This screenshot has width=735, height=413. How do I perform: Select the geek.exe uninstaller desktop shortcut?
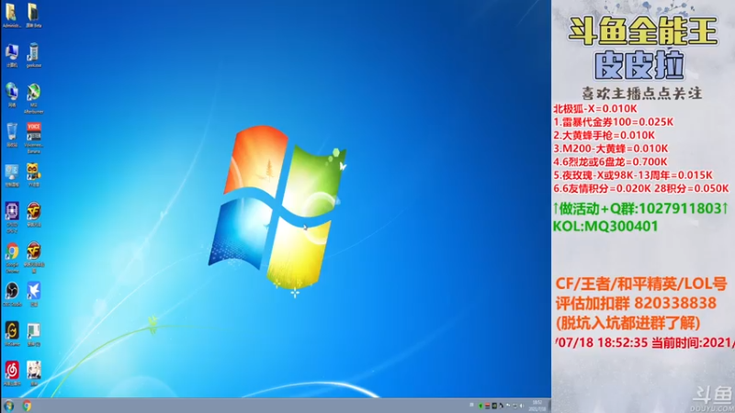pos(33,56)
